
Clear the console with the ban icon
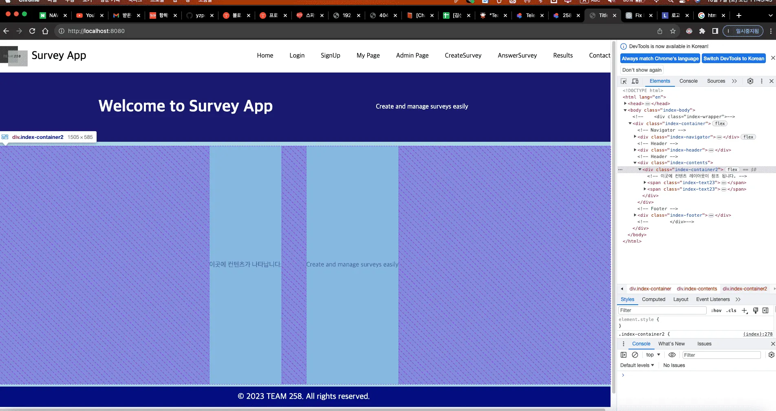(635, 355)
